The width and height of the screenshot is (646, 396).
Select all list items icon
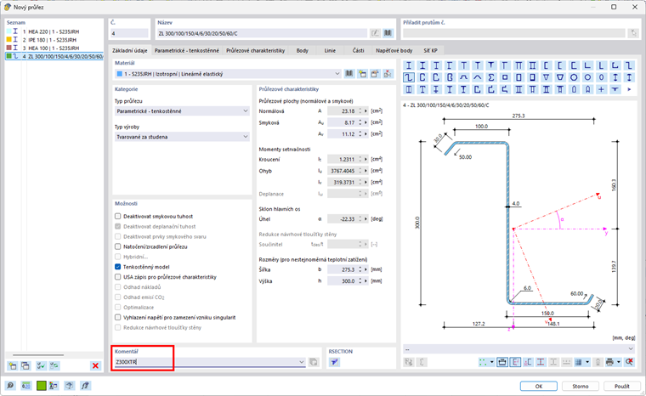[x=41, y=365]
